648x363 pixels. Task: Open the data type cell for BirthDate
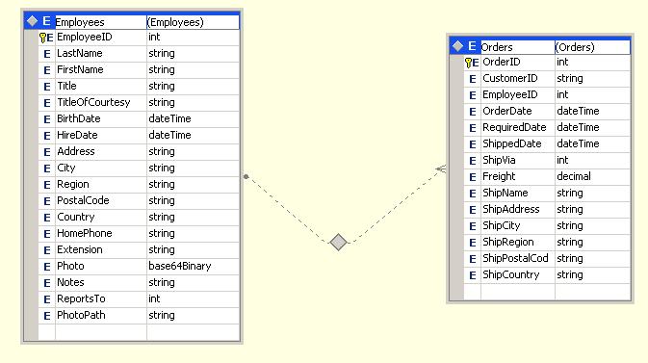point(193,119)
